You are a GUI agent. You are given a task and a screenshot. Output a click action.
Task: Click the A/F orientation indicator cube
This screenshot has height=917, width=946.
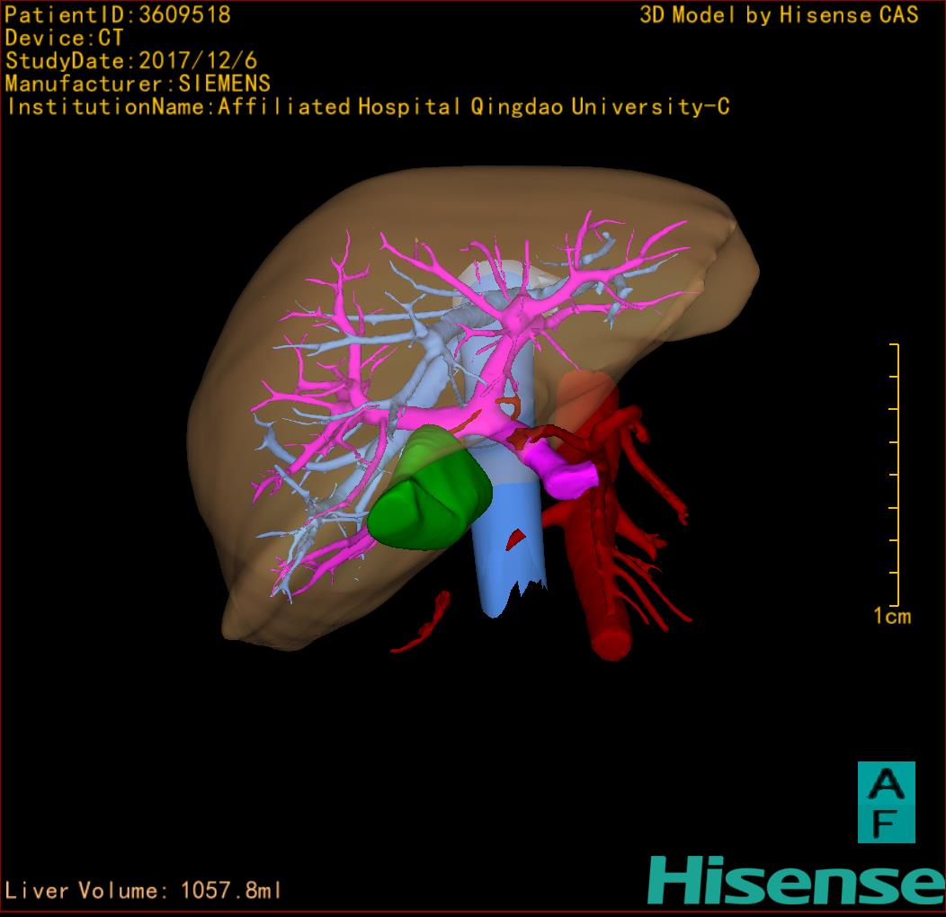coord(886,802)
